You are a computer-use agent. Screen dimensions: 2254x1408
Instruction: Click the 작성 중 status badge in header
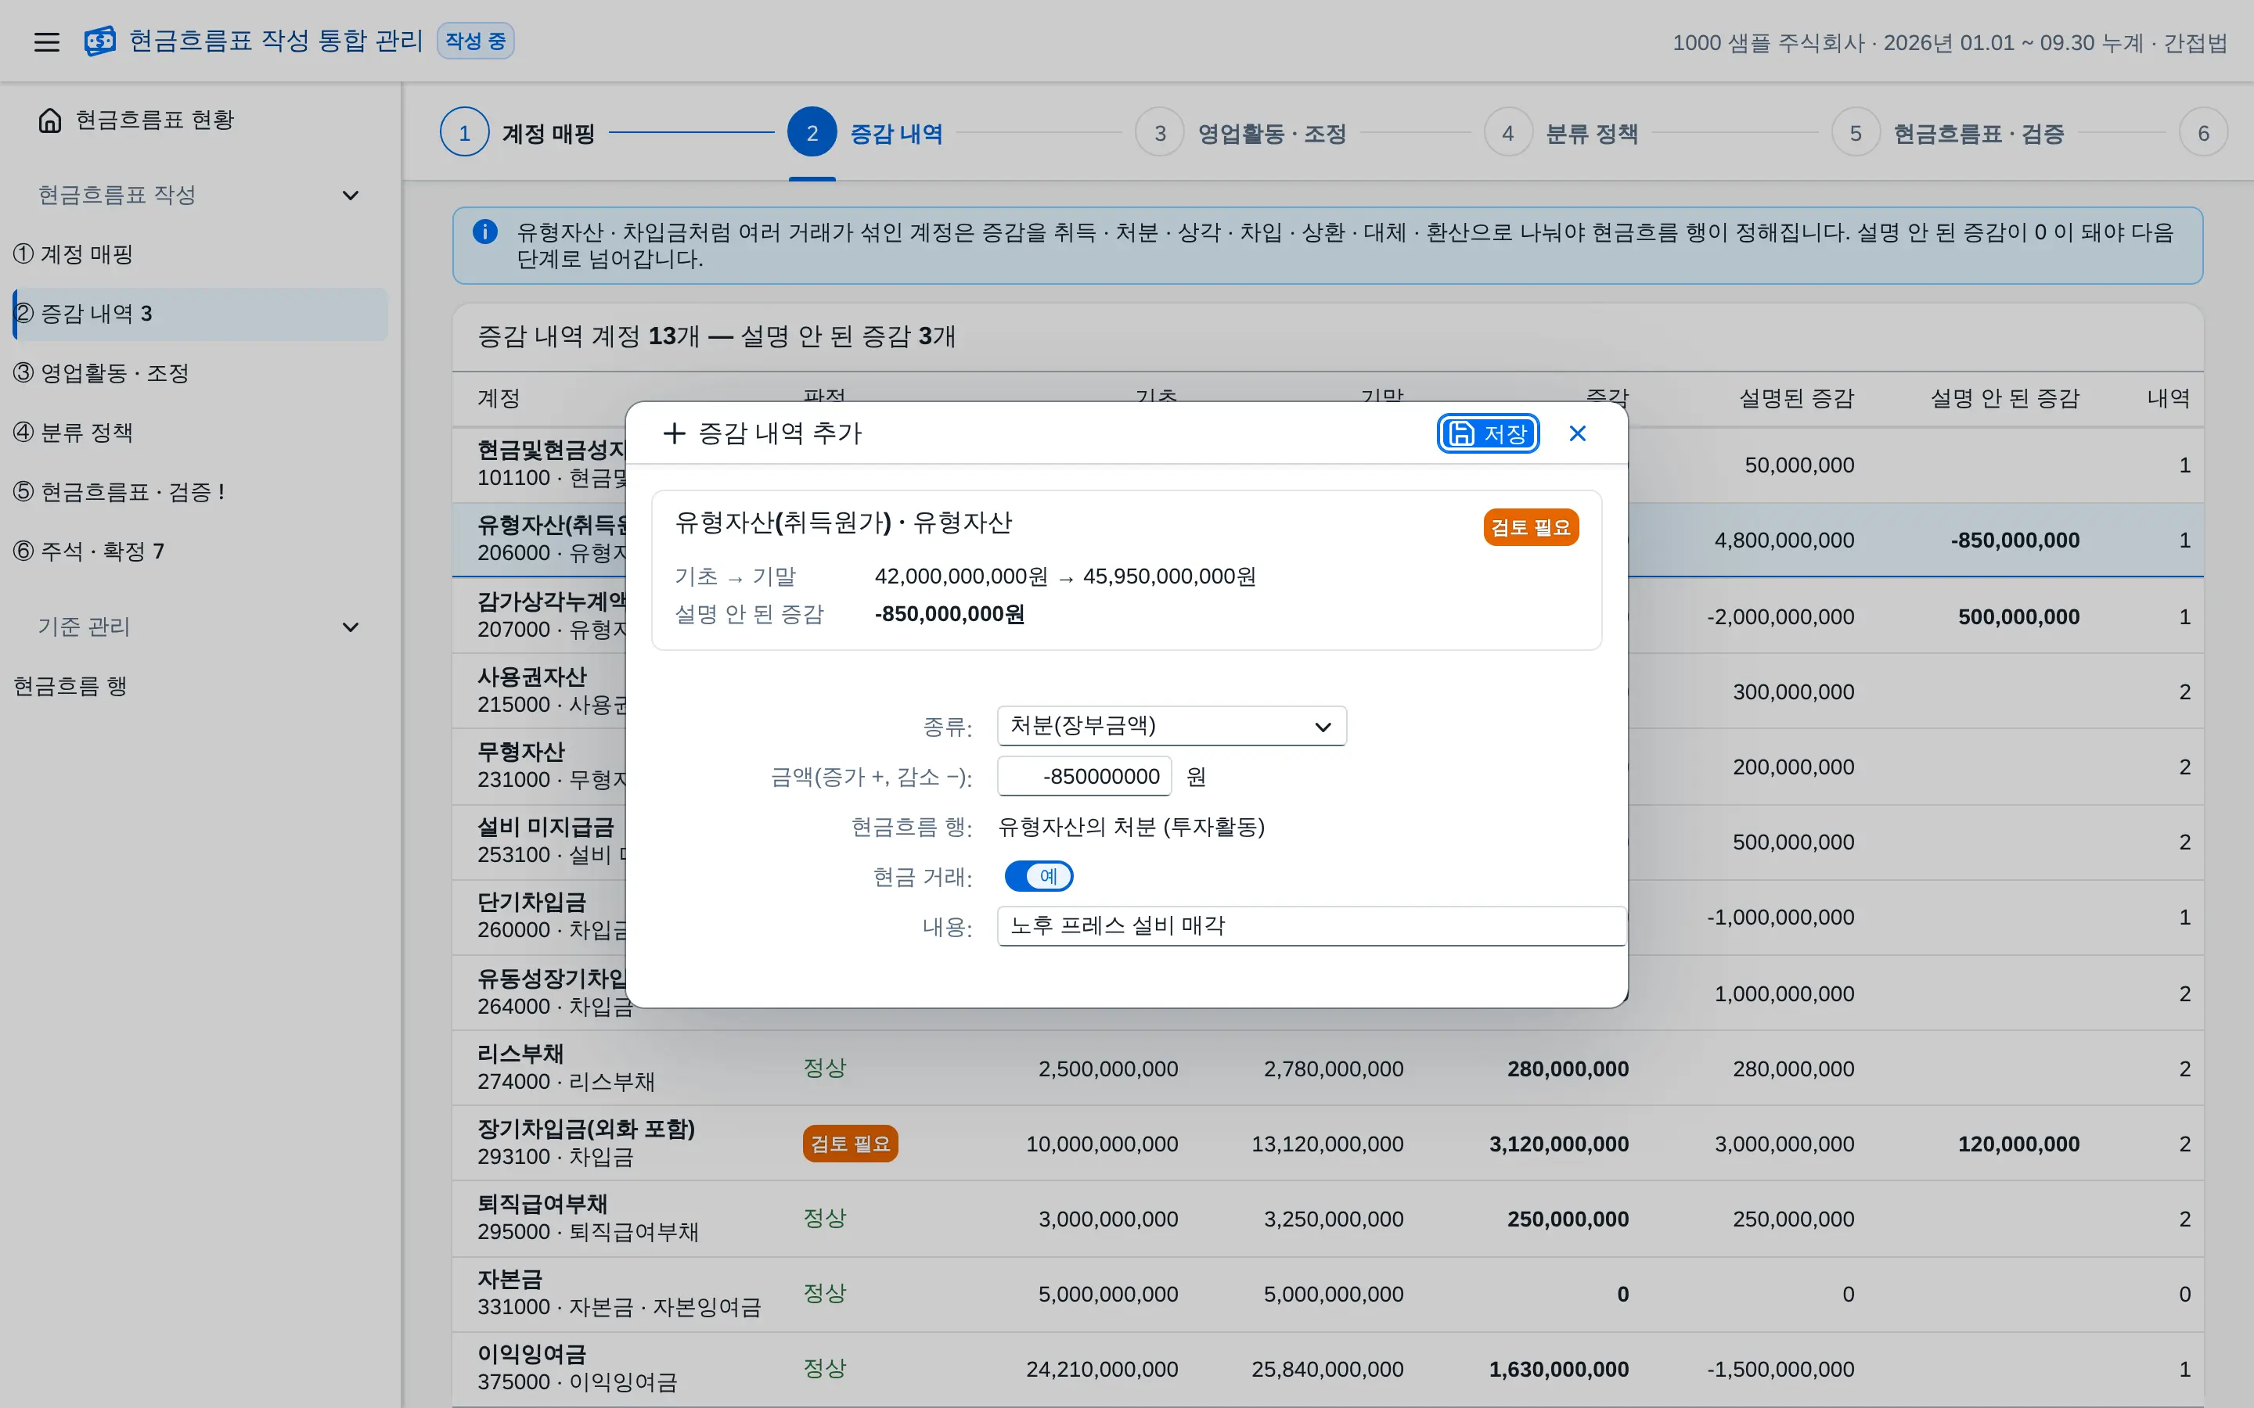point(475,41)
